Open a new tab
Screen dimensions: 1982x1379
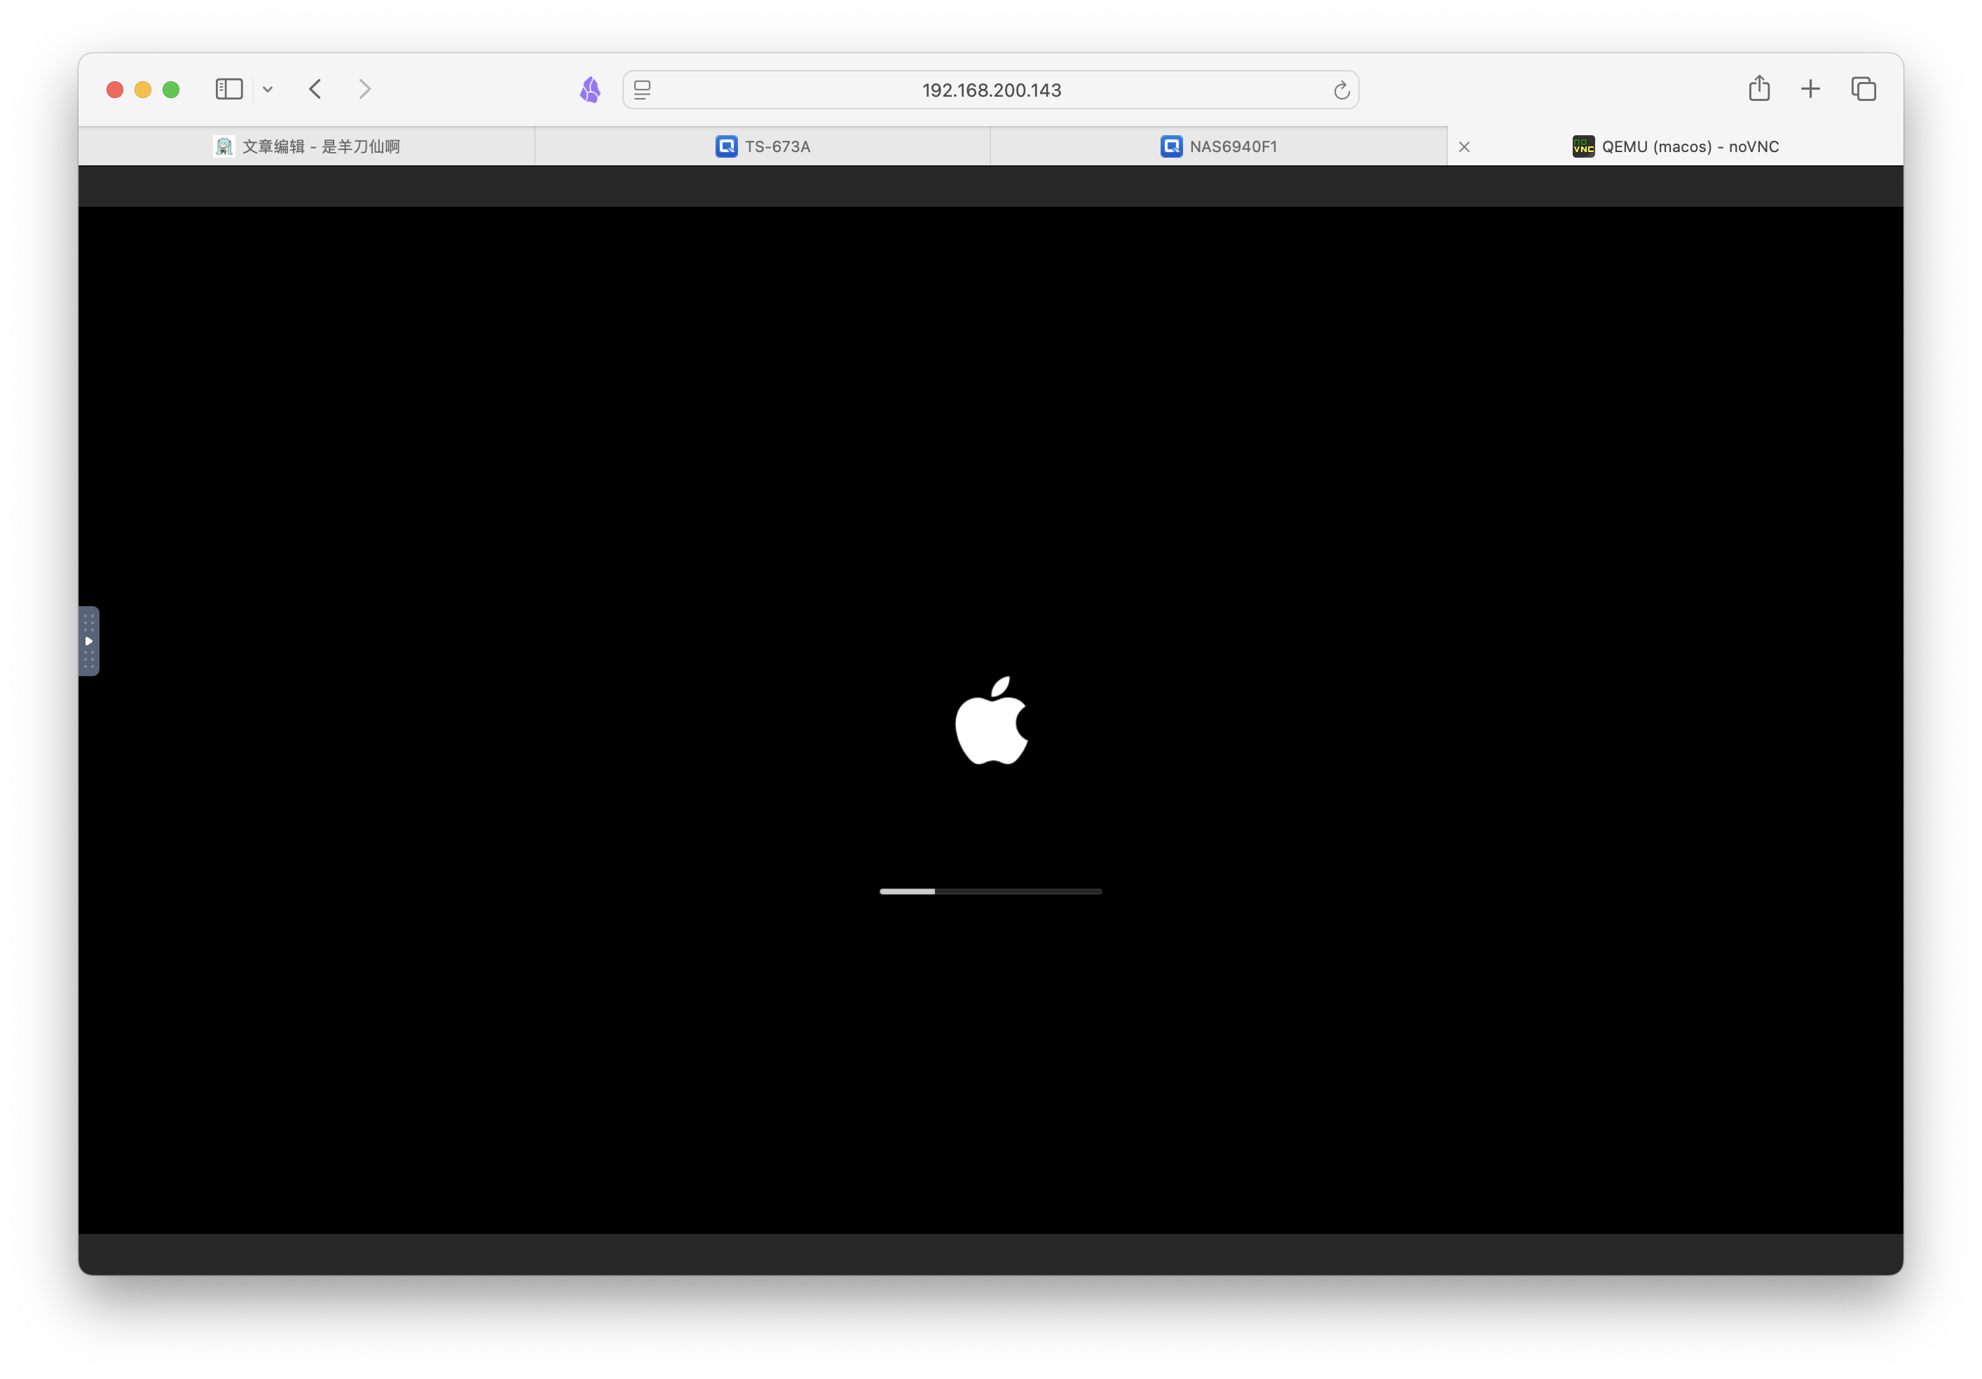pos(1810,89)
